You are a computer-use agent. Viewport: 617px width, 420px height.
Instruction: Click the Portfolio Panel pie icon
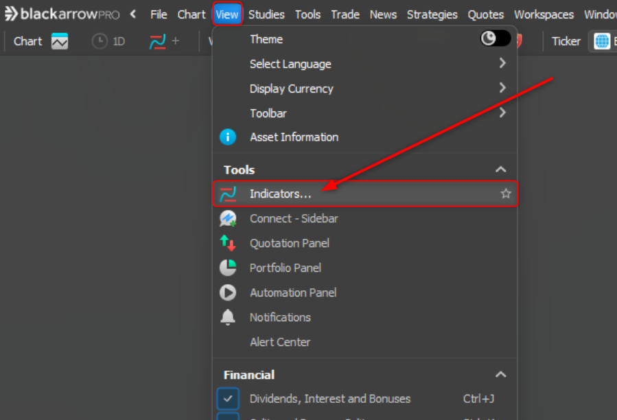[x=228, y=268]
